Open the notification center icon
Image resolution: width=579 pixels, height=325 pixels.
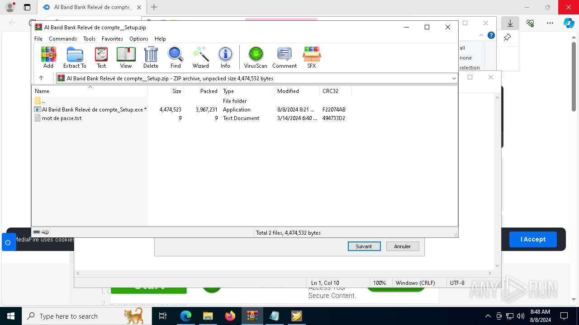click(564, 316)
